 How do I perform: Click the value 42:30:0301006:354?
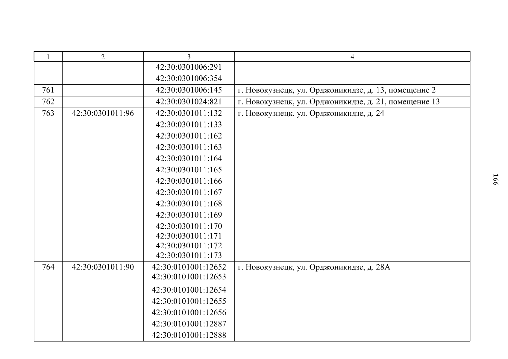pyautogui.click(x=189, y=78)
